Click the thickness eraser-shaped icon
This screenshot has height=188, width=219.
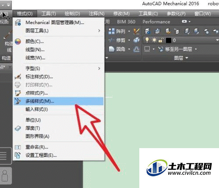pos(18,128)
